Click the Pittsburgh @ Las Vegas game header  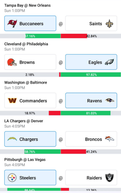tap(25, 160)
